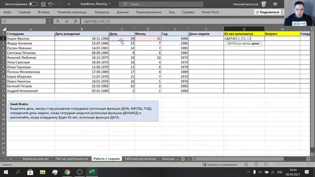
Task: Cancel formula entry with the X icon
Action: tap(58, 21)
